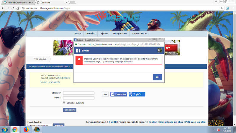The width and height of the screenshot is (236, 133).
Task: Open the Selecteaza un forum dropdown
Action: pyautogui.click(x=40, y=125)
